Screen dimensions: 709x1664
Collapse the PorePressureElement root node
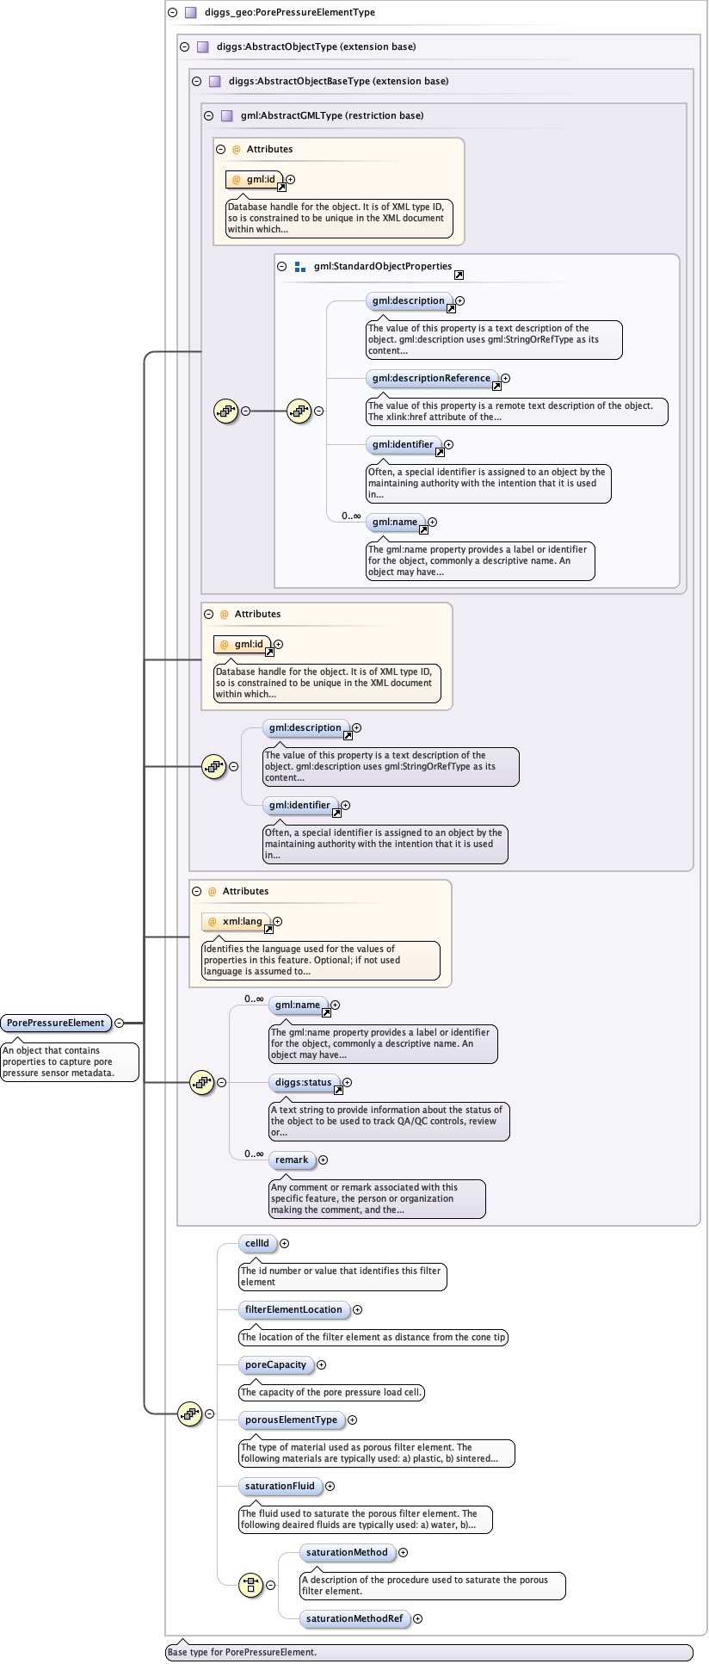pos(120,1023)
